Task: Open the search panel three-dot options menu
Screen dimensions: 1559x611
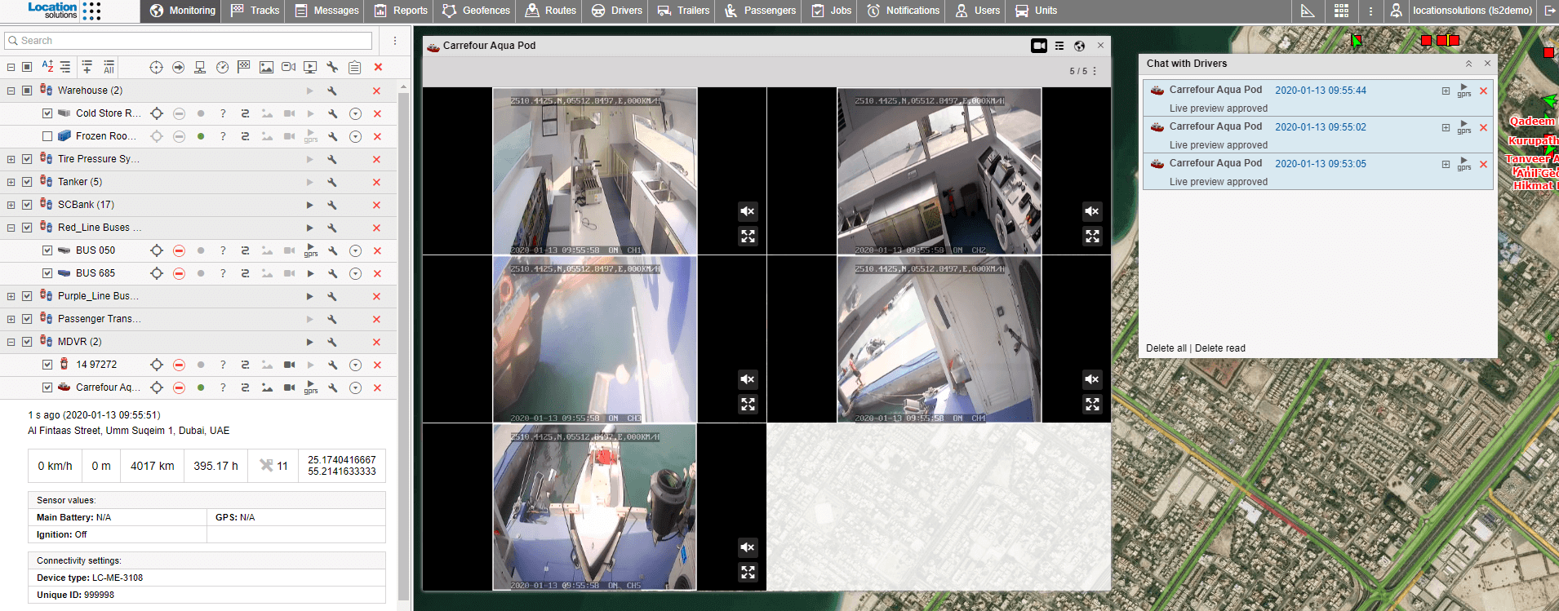Action: pos(395,41)
